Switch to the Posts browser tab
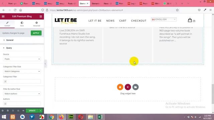Image resolution: width=214 pixels, height=120 pixels. tap(72, 4)
